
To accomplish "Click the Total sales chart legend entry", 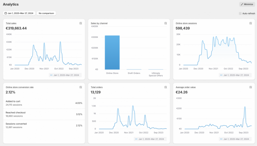I will tap(65, 75).
